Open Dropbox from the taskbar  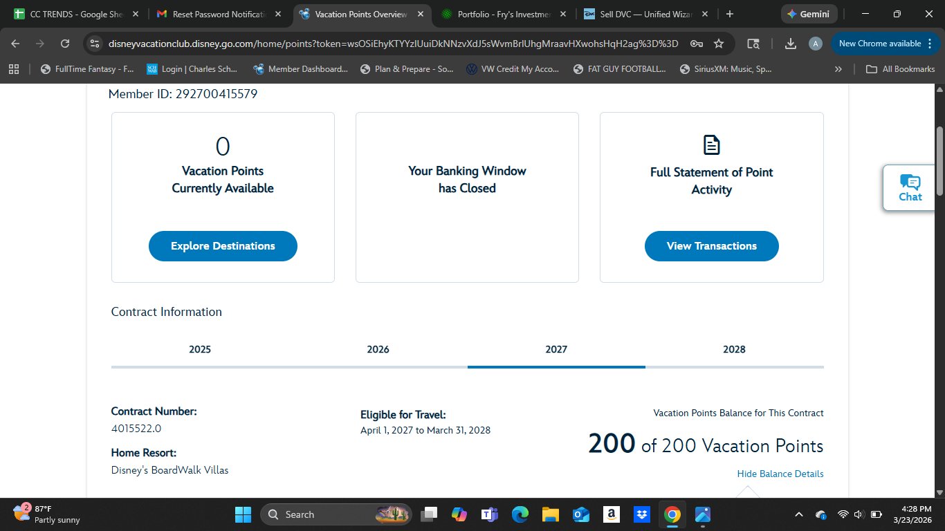641,514
